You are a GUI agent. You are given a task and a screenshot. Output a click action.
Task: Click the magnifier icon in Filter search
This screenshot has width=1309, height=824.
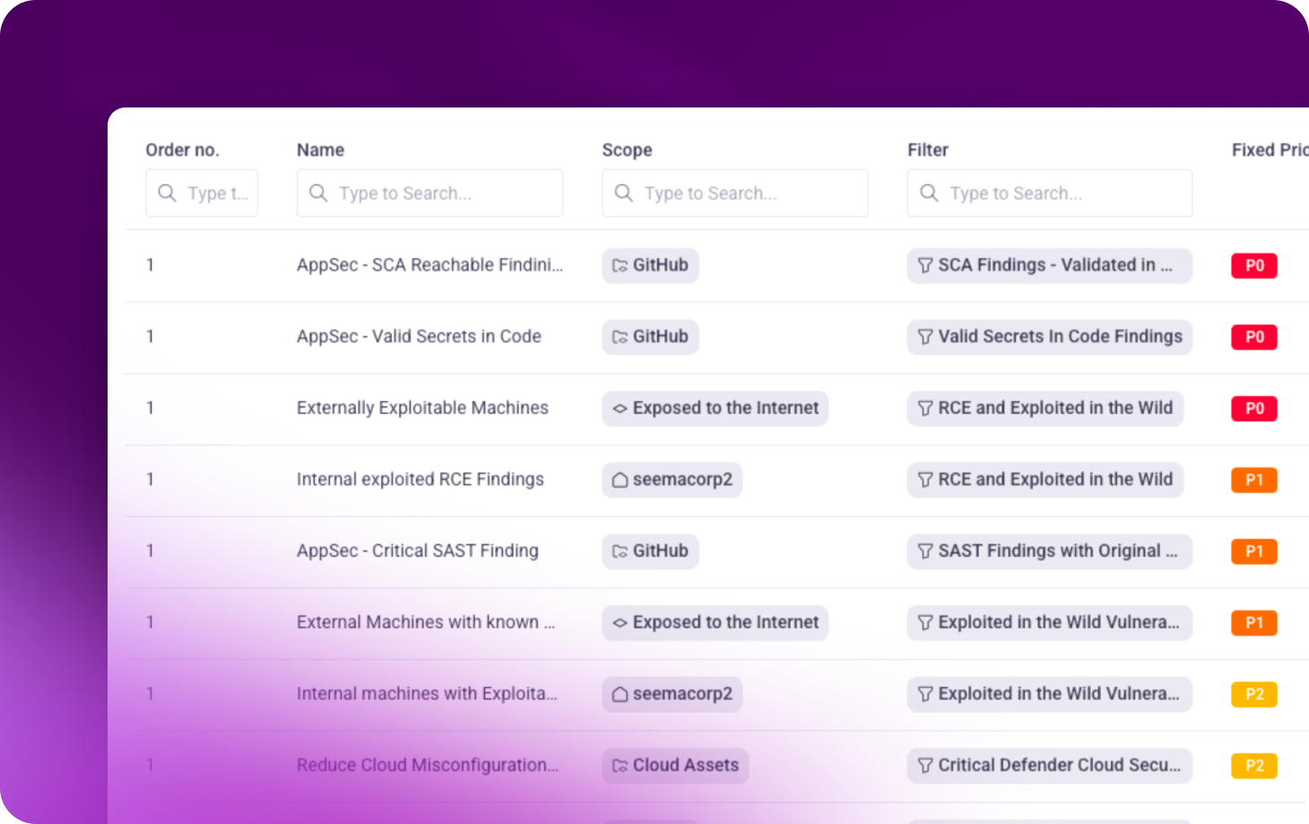pos(929,193)
